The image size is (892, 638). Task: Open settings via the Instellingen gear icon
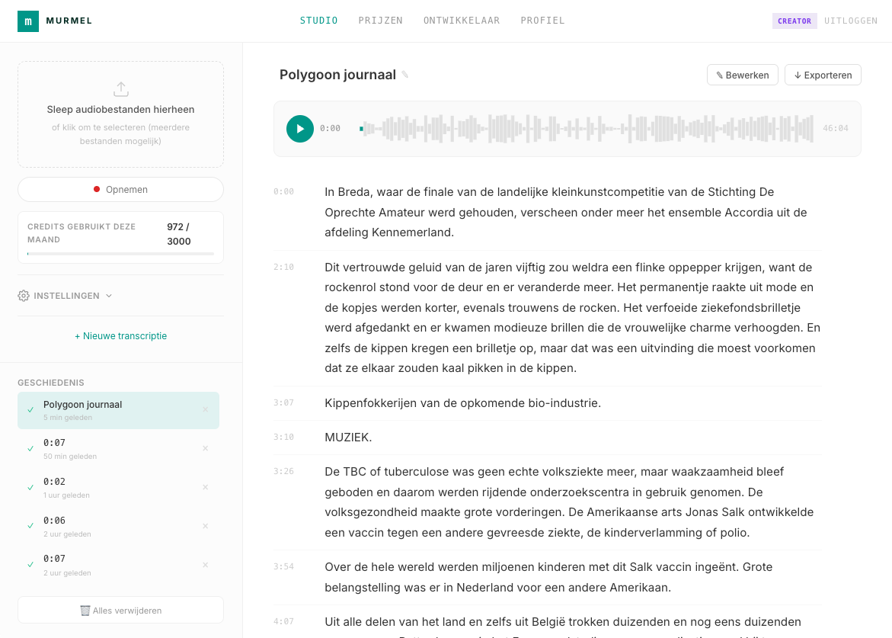23,296
